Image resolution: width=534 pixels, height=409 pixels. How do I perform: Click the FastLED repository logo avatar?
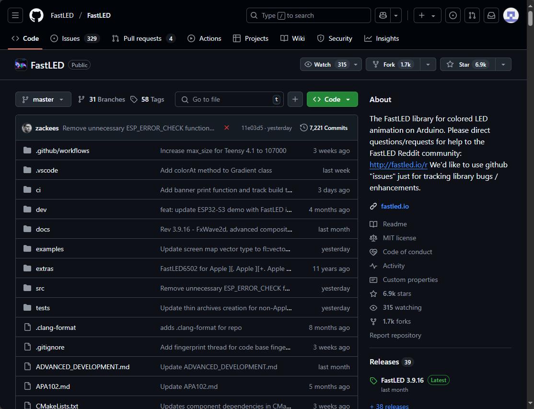21,65
